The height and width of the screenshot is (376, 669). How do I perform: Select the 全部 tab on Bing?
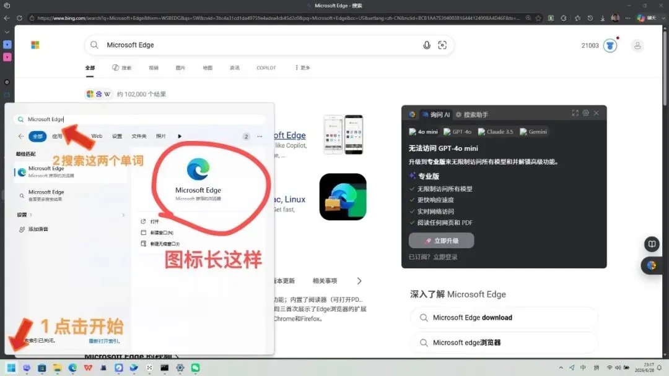click(90, 67)
